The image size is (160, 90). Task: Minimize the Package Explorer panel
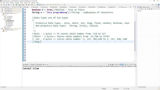point(19,7)
